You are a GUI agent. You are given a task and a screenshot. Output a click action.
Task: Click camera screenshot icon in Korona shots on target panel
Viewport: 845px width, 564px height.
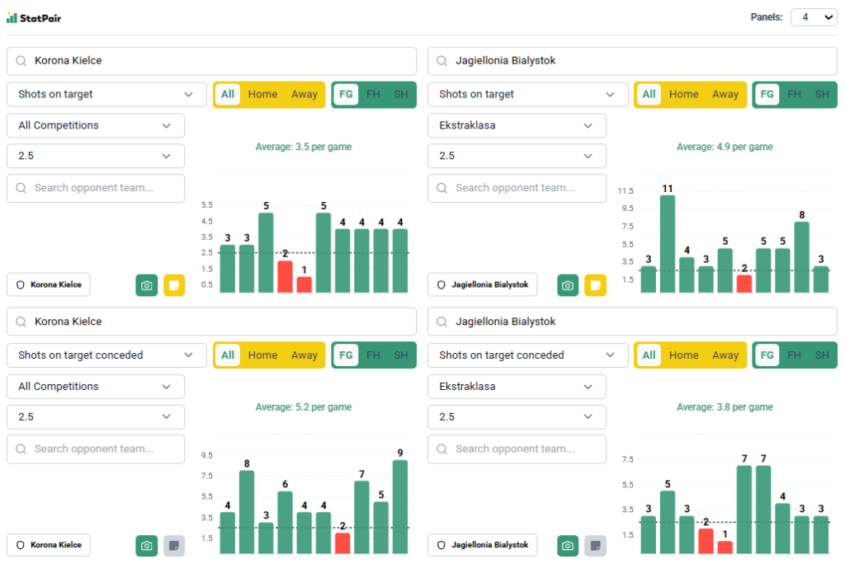point(146,285)
